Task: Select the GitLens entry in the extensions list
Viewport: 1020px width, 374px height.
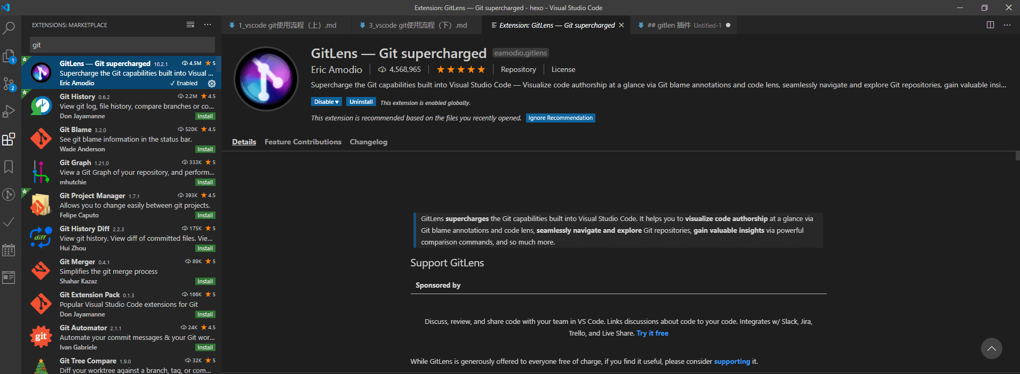Action: point(122,72)
